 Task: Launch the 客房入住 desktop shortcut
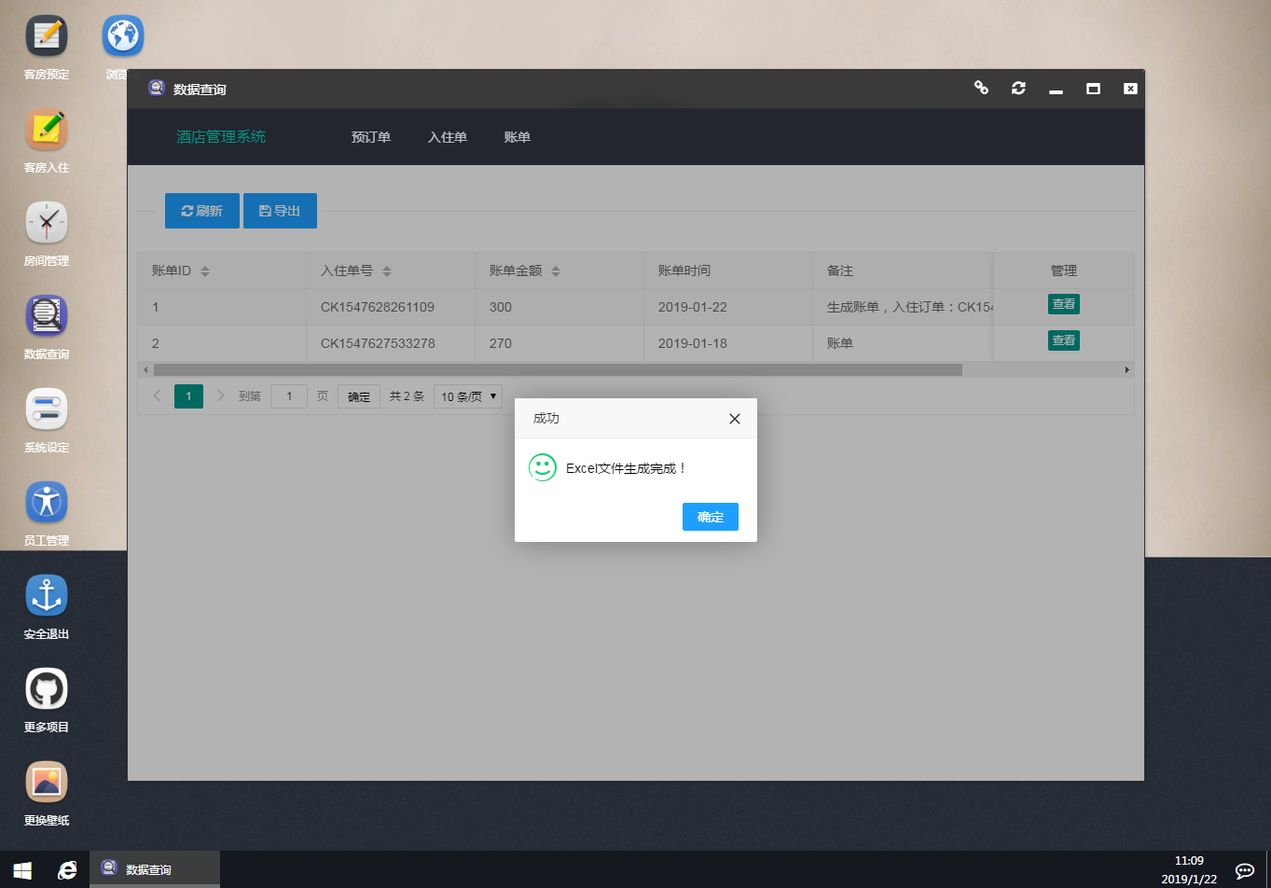47,130
